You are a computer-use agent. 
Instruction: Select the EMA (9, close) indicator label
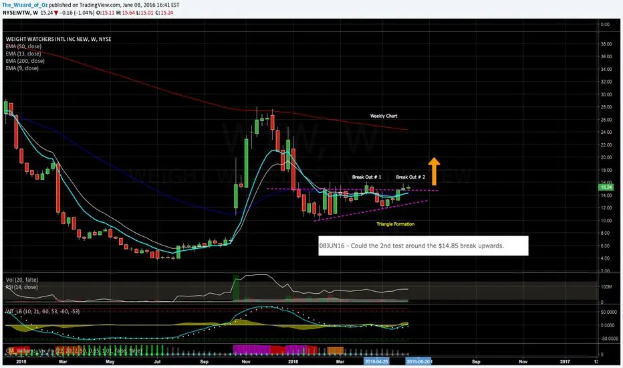(22, 68)
